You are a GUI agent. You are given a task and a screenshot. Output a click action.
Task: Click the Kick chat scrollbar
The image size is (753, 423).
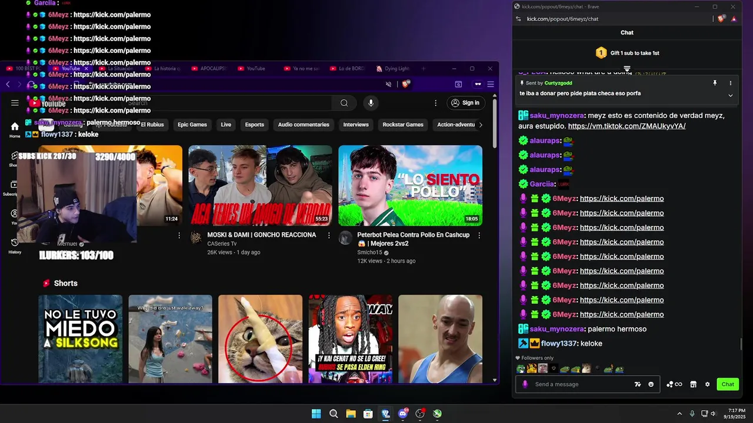(x=741, y=344)
